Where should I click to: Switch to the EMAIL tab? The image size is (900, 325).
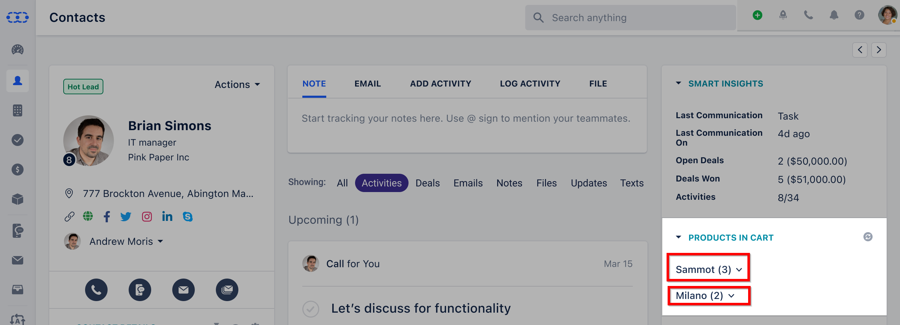(x=367, y=84)
